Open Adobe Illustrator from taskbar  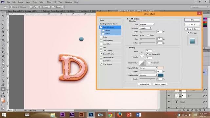click(x=81, y=115)
